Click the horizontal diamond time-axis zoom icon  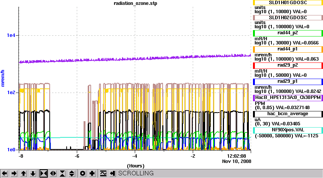pyautogui.click(x=53, y=173)
